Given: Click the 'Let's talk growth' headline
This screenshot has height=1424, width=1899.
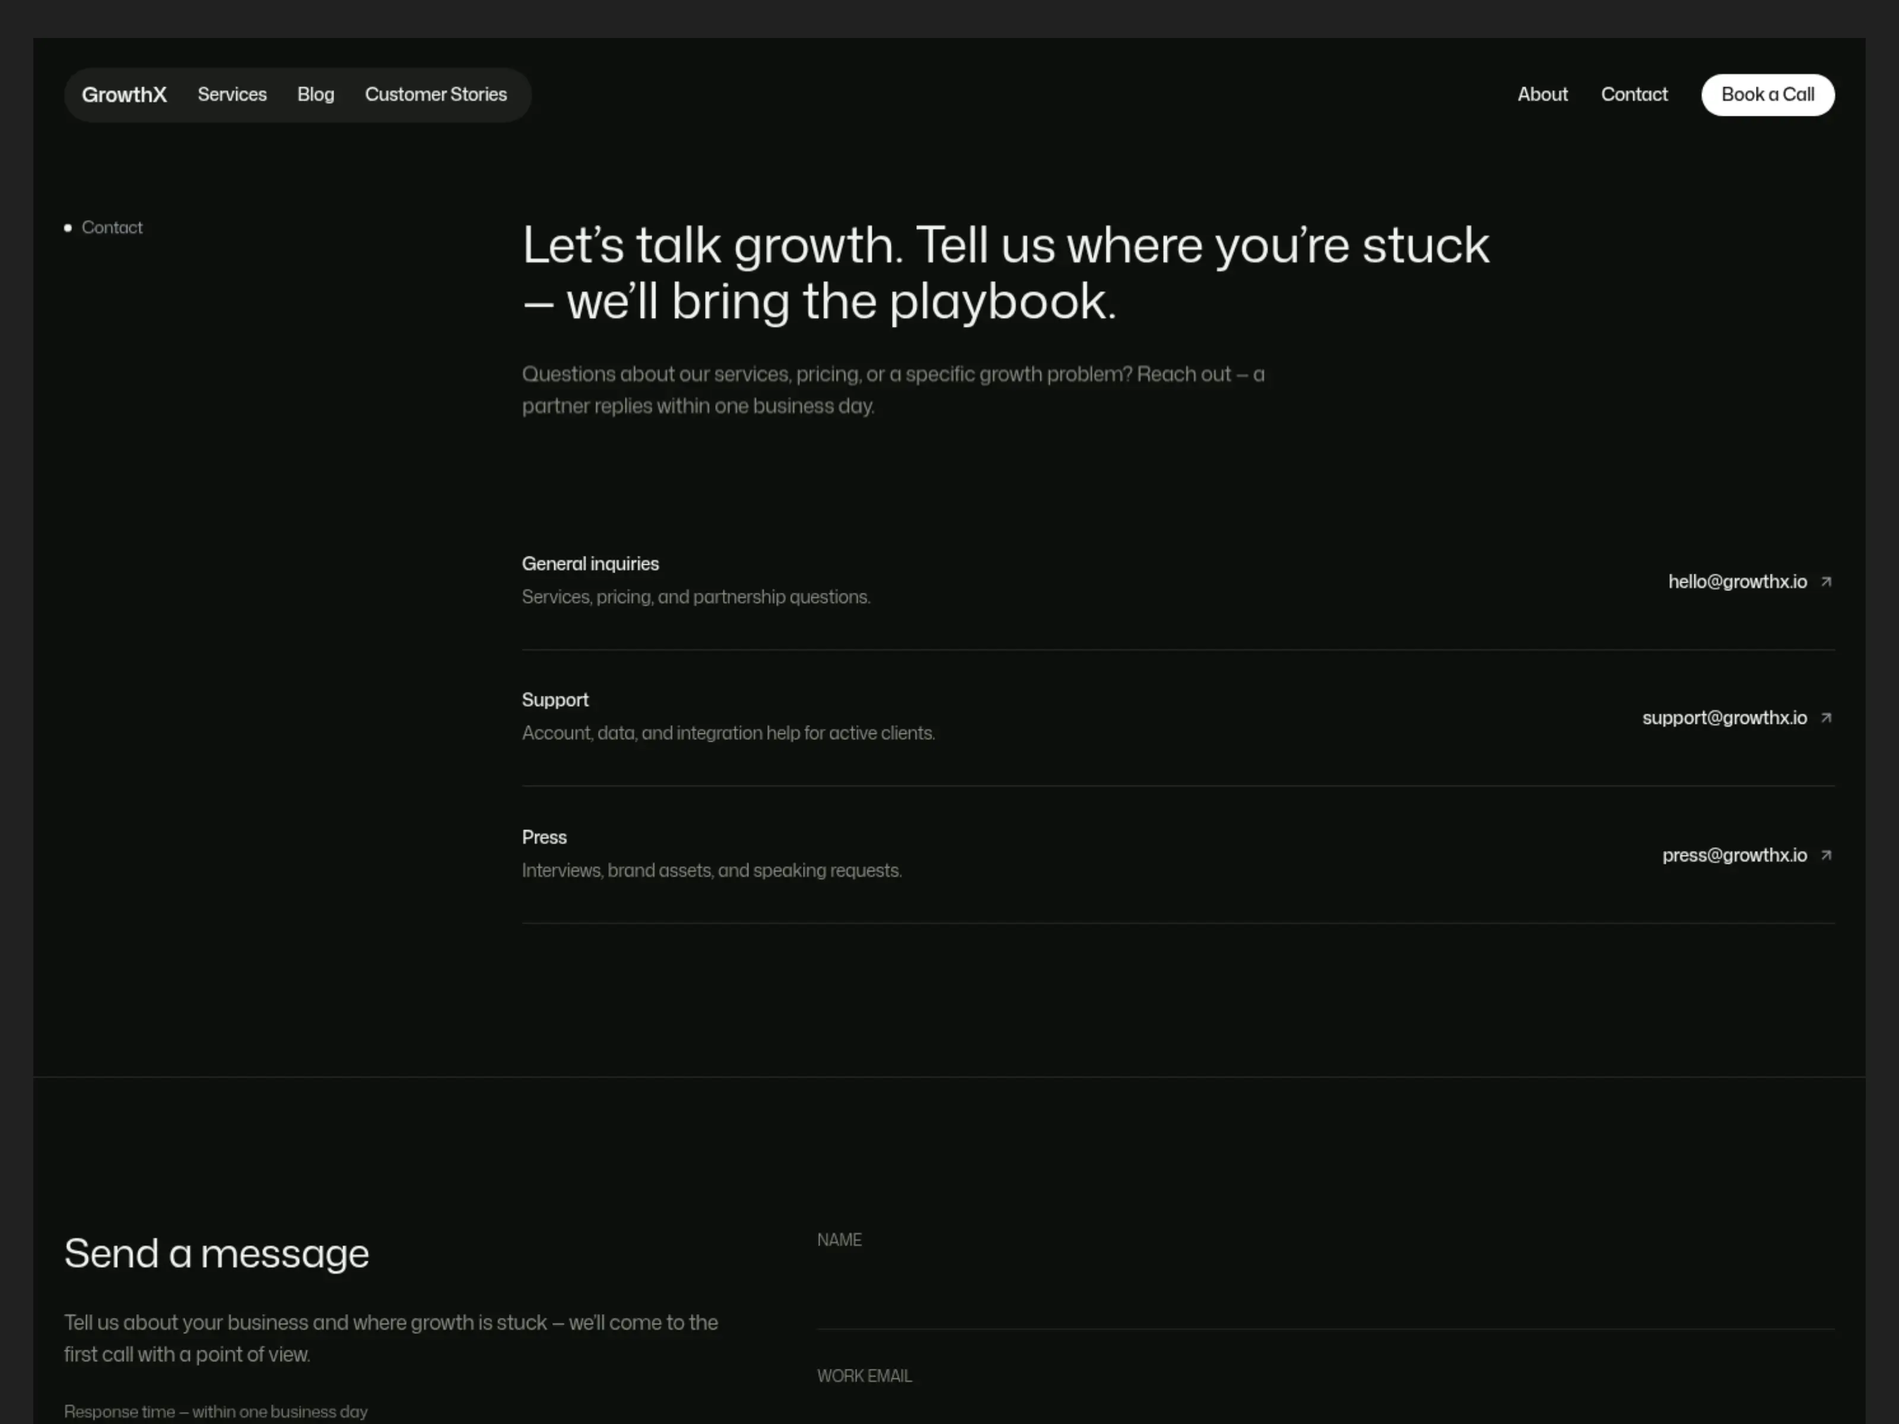Looking at the screenshot, I should click(1005, 274).
